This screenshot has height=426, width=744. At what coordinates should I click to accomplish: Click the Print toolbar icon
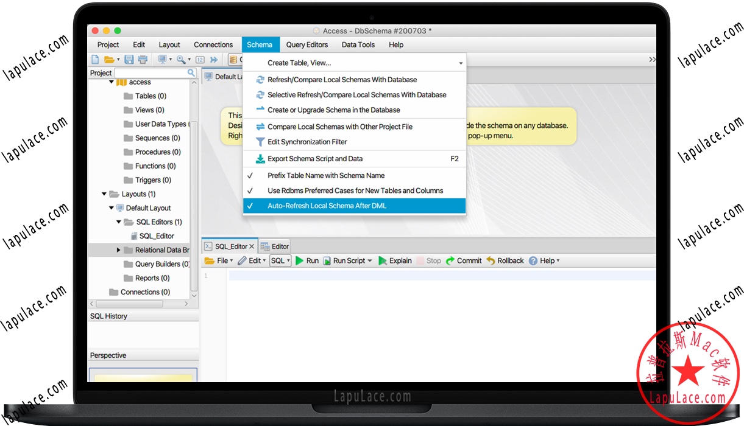click(x=143, y=60)
